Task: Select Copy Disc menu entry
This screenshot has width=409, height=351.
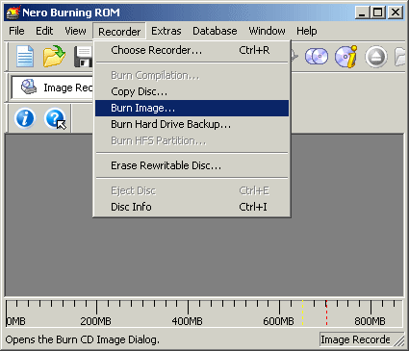Action: tap(192, 91)
